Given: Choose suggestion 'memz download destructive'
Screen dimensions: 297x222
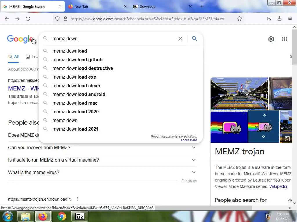Looking at the screenshot, I should pyautogui.click(x=120, y=68).
